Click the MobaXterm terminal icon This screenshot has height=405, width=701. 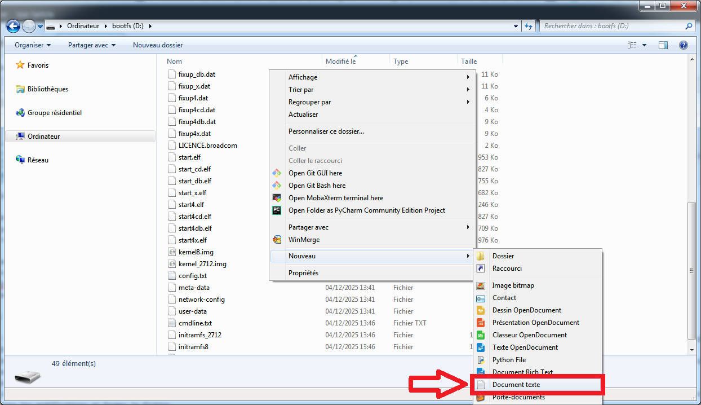[x=277, y=198]
